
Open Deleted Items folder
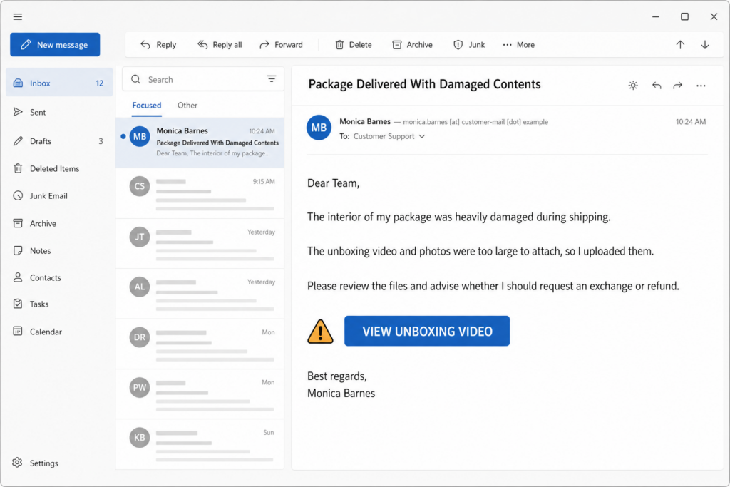(59, 168)
